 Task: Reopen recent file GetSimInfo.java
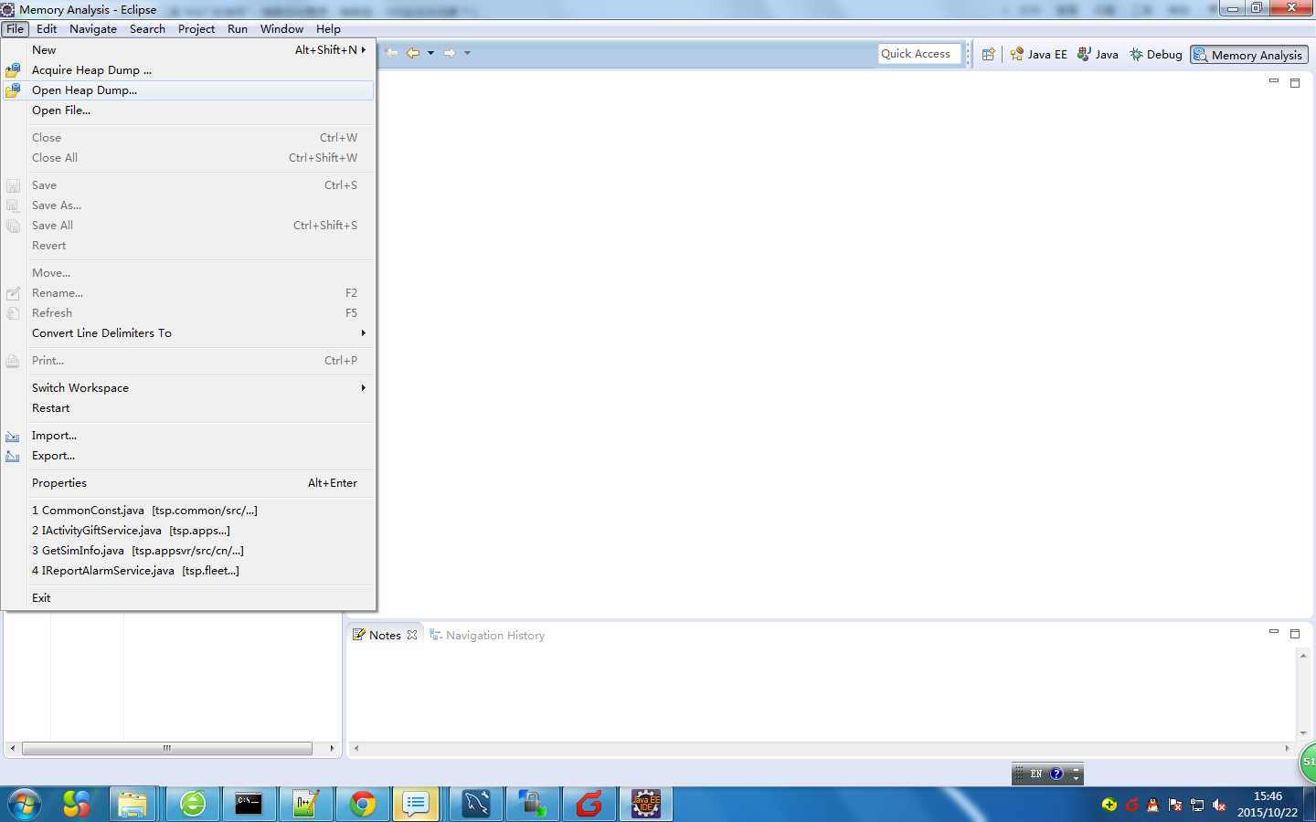coord(188,551)
